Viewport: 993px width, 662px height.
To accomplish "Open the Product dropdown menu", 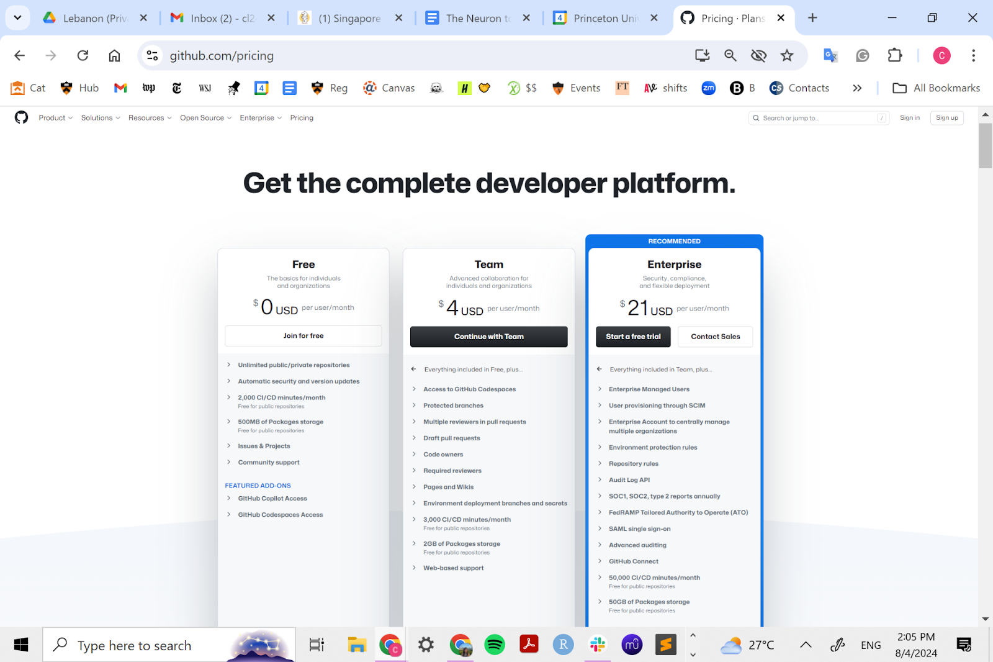I will pyautogui.click(x=55, y=118).
